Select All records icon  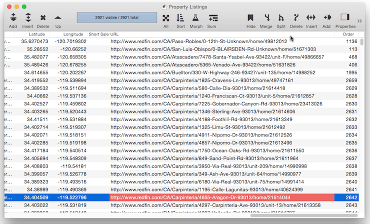[x=166, y=18]
